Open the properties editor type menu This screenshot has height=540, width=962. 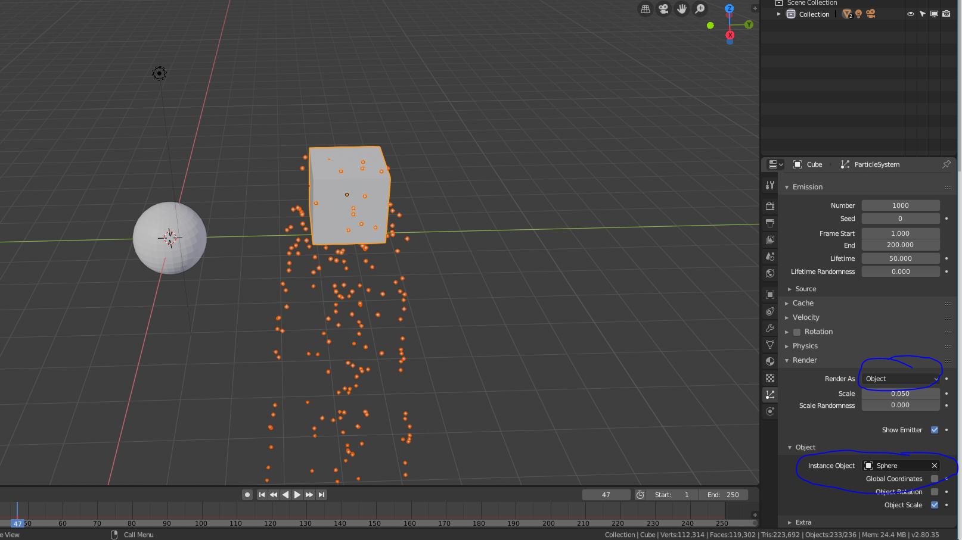point(775,164)
